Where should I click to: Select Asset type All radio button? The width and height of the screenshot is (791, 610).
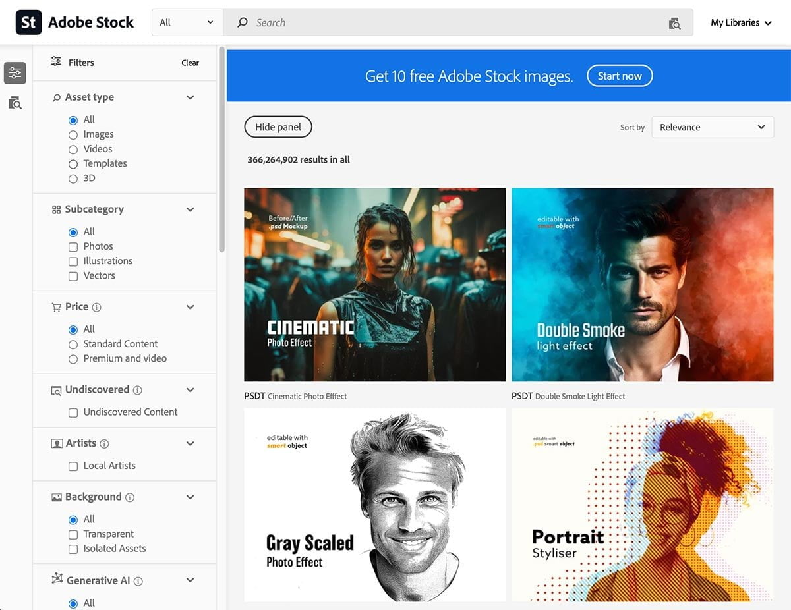73,120
